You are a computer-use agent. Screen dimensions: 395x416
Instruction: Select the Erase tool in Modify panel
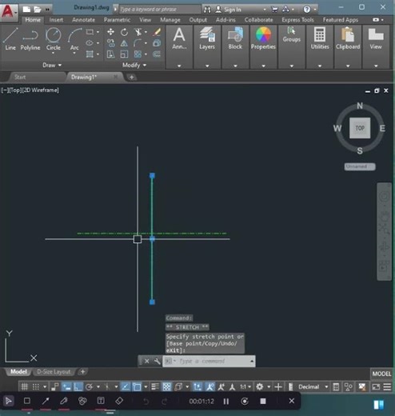[x=157, y=32]
